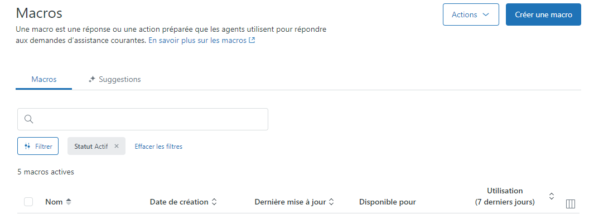Focus the macro search input field
Image resolution: width=594 pixels, height=219 pixels.
pos(143,119)
